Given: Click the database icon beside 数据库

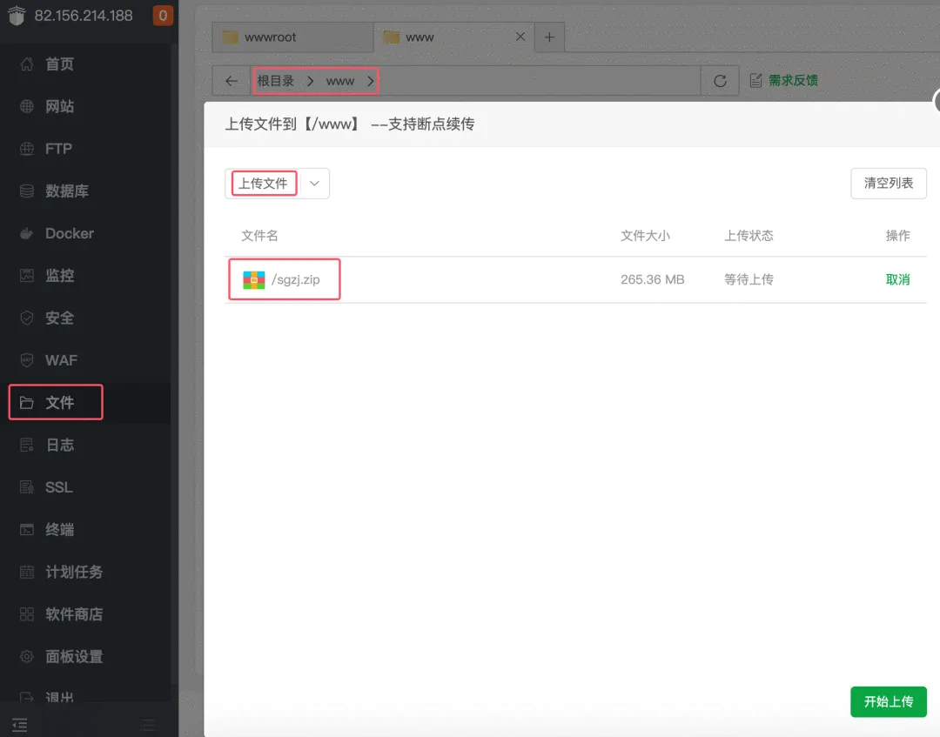Looking at the screenshot, I should pos(27,191).
